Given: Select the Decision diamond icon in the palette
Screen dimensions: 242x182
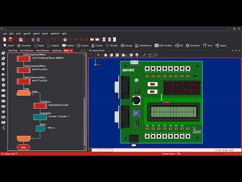Looking at the screenshot, I should (3, 69).
